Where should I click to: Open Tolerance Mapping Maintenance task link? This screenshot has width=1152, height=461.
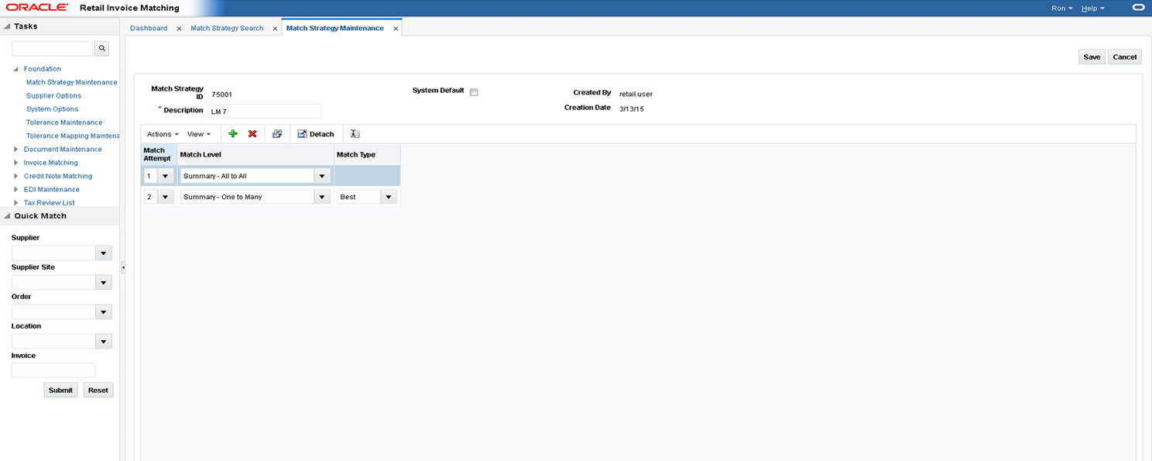click(72, 136)
